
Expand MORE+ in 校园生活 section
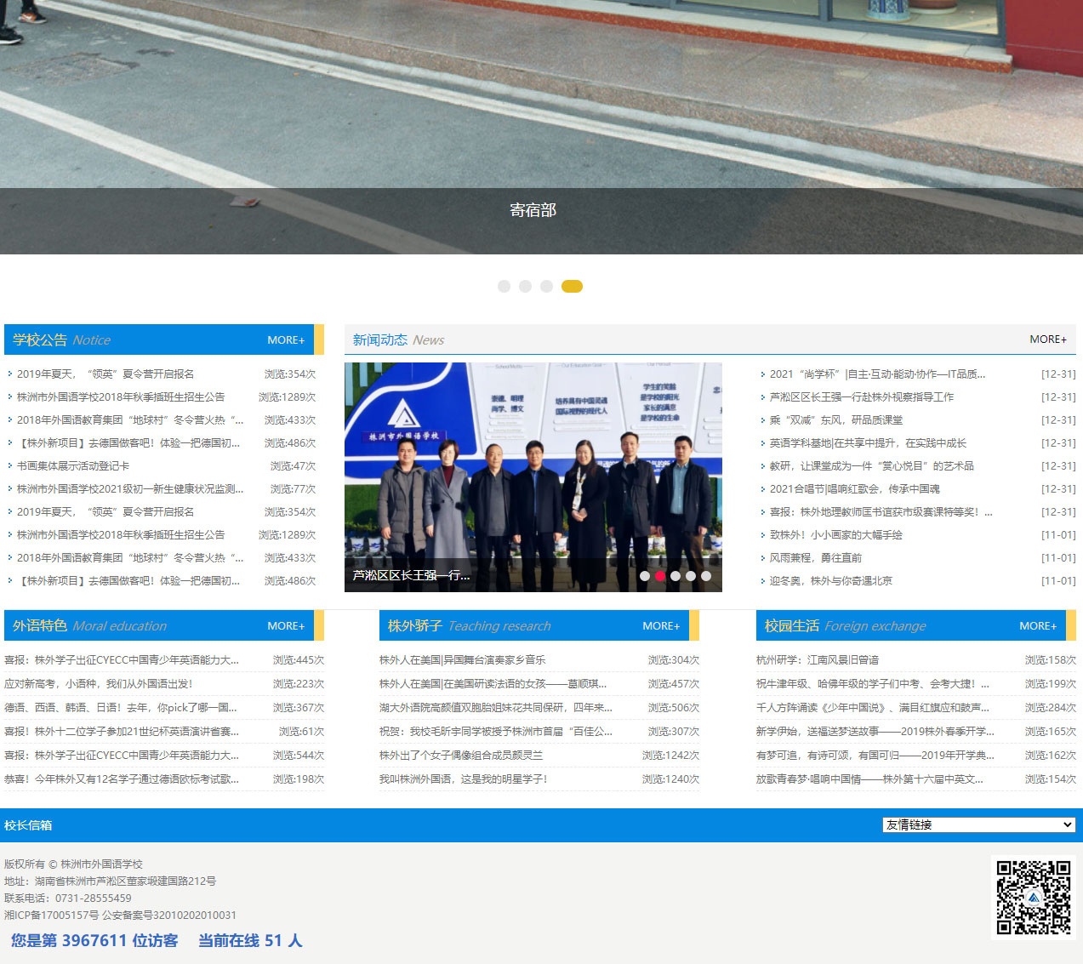click(1038, 626)
